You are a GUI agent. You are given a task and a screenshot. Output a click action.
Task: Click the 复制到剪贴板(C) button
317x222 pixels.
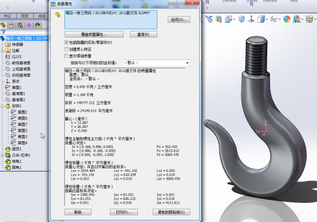[x=171, y=212]
